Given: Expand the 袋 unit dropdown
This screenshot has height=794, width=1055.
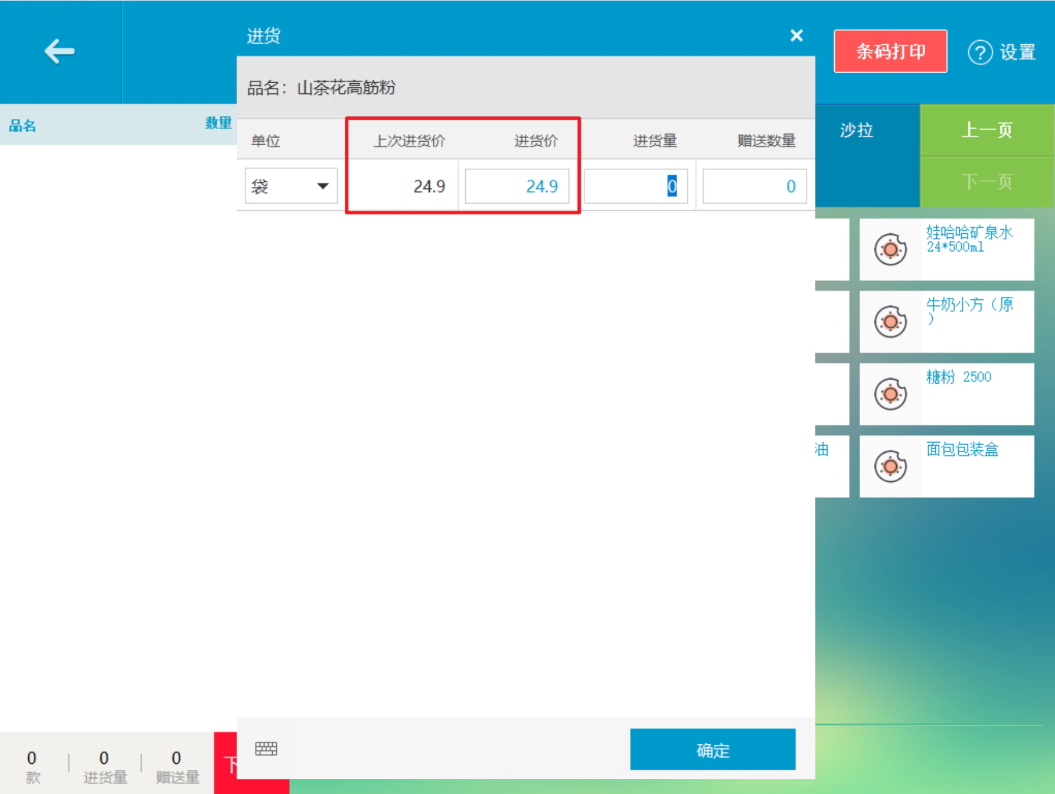Looking at the screenshot, I should pyautogui.click(x=291, y=186).
